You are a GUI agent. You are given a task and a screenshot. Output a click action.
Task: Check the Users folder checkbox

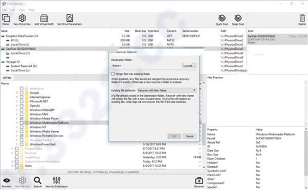(17, 166)
